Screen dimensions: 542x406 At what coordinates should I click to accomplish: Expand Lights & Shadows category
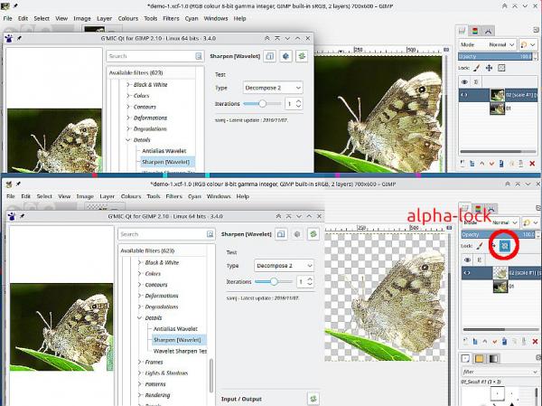[x=139, y=373]
